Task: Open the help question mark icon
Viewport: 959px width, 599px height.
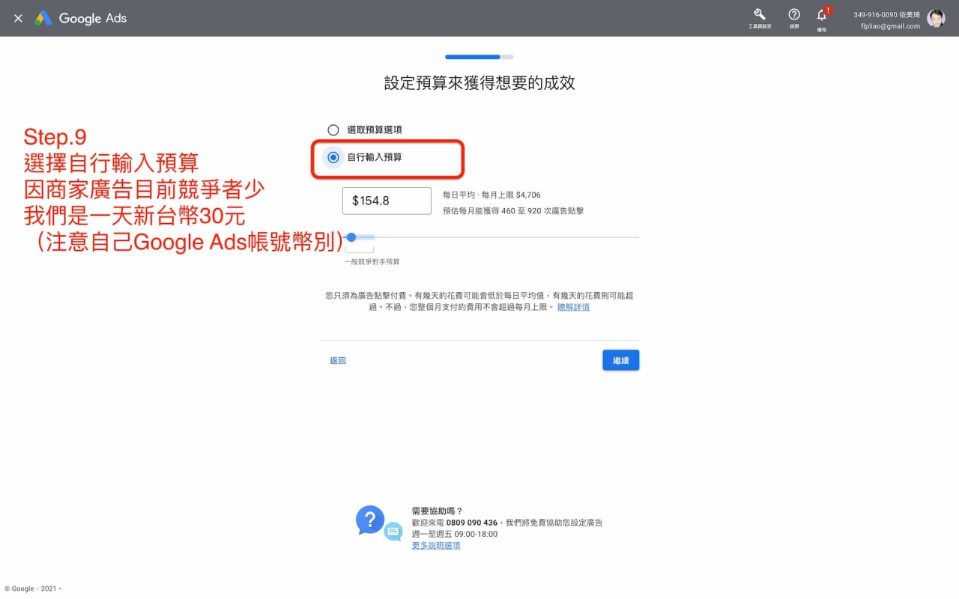Action: click(794, 15)
